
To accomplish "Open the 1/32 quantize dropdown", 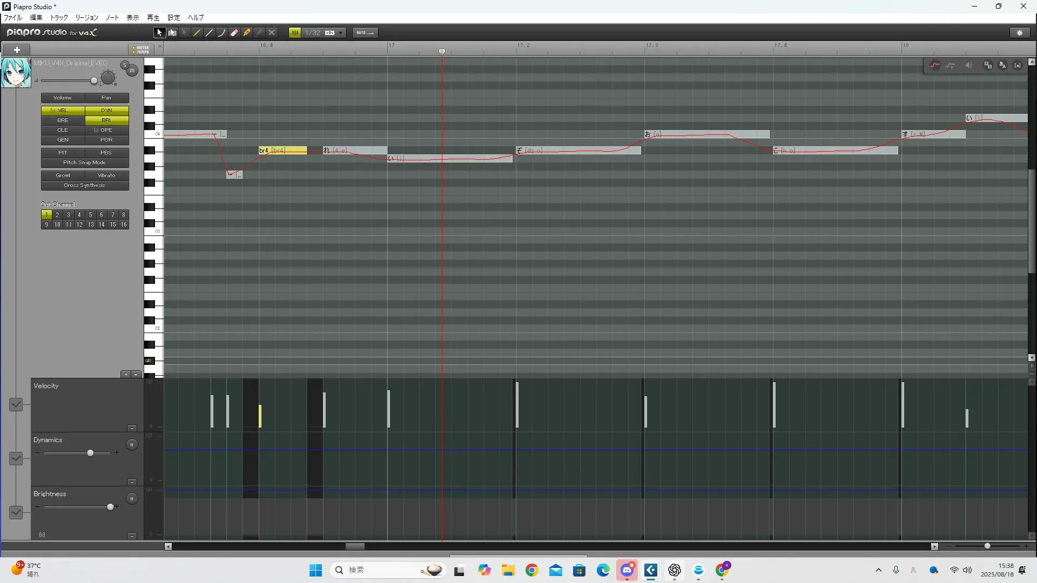I will (x=340, y=33).
